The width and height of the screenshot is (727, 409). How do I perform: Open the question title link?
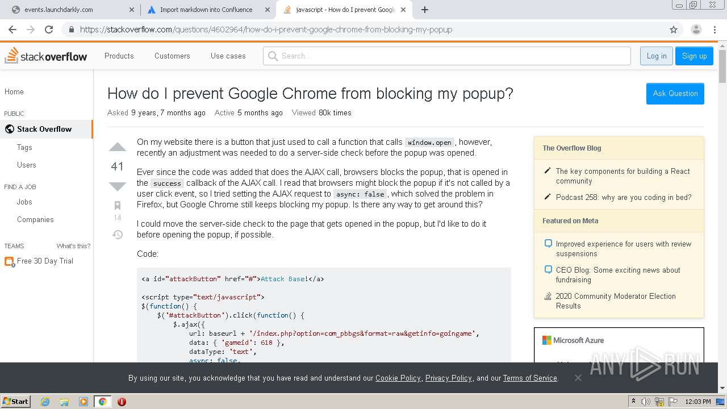click(310, 93)
